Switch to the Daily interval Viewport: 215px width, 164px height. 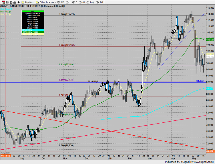pos(91,2)
